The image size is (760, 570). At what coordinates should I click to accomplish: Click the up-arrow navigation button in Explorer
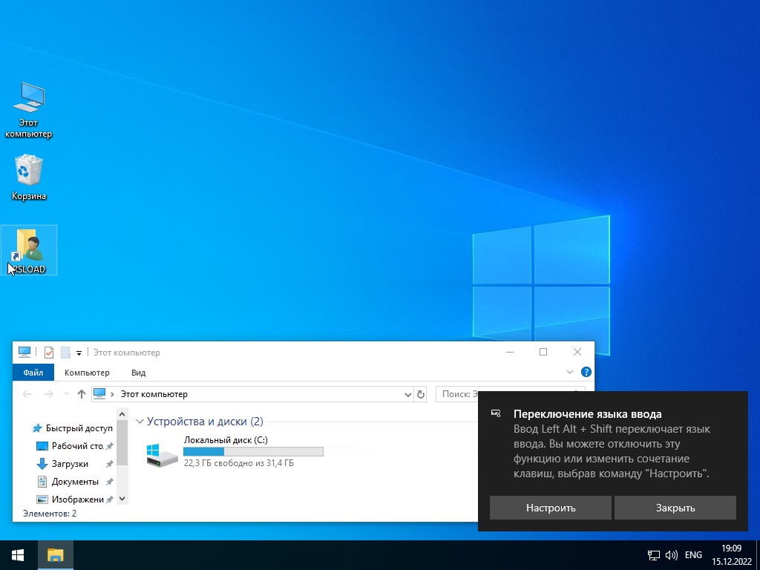click(x=82, y=394)
